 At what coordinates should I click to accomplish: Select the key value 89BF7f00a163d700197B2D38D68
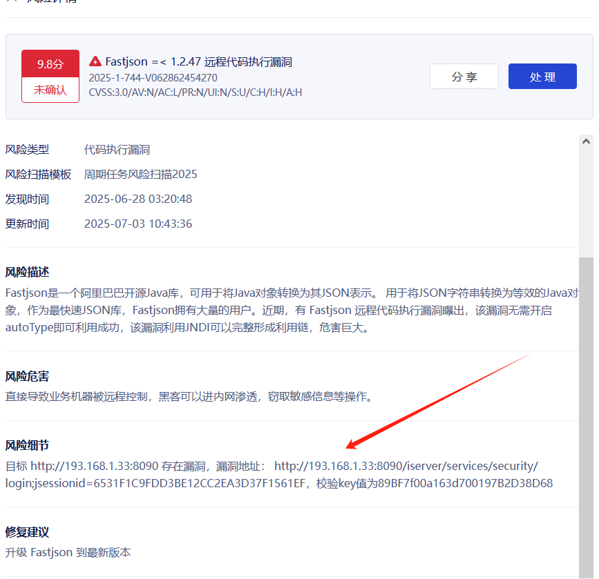coord(465,483)
